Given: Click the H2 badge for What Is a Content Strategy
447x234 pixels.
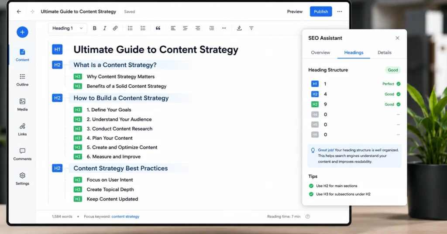Looking at the screenshot, I should point(57,65).
